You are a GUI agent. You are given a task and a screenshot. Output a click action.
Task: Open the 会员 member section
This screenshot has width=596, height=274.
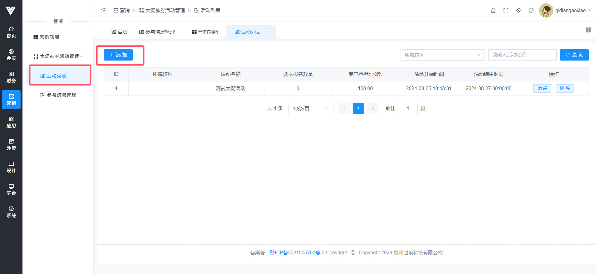[x=11, y=55]
